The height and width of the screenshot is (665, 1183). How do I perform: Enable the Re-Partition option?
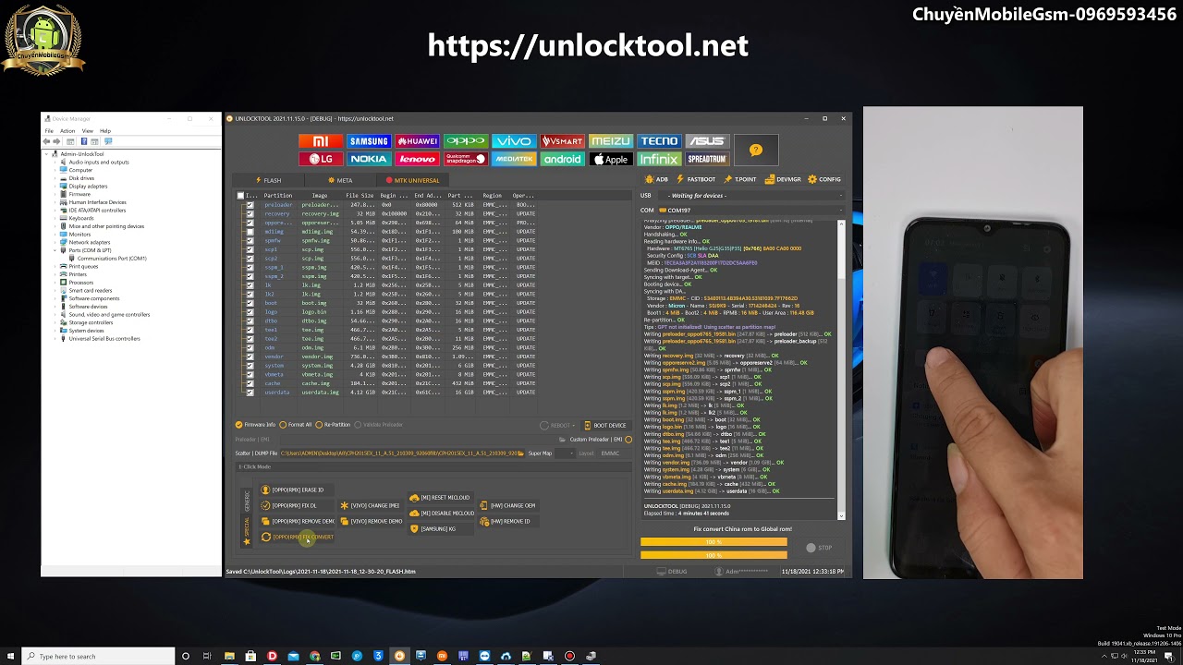(334, 425)
